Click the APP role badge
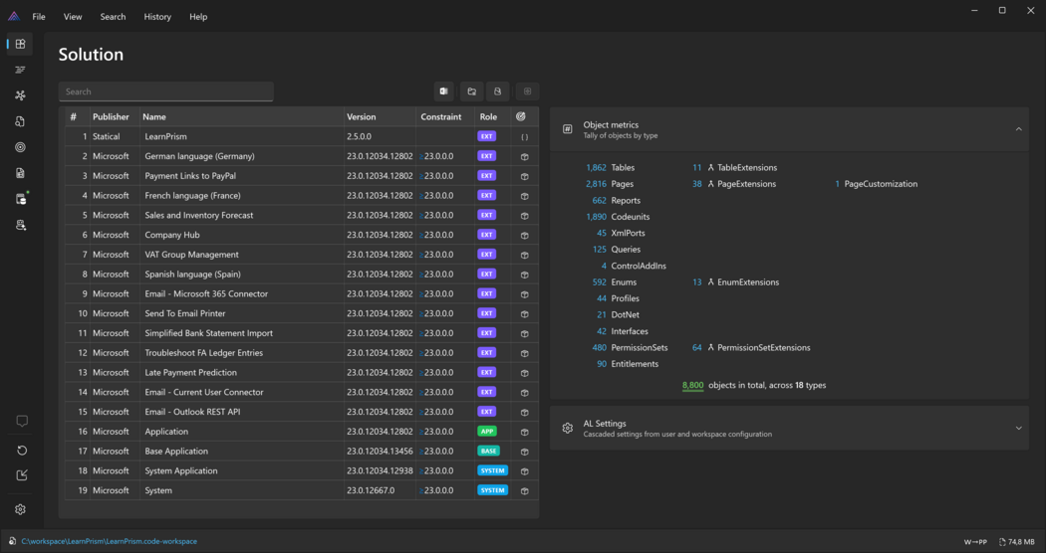Screen dimensions: 1046x553 pyautogui.click(x=487, y=432)
